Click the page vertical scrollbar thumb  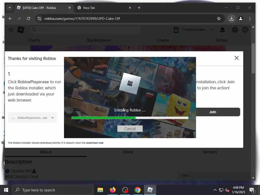(253, 58)
